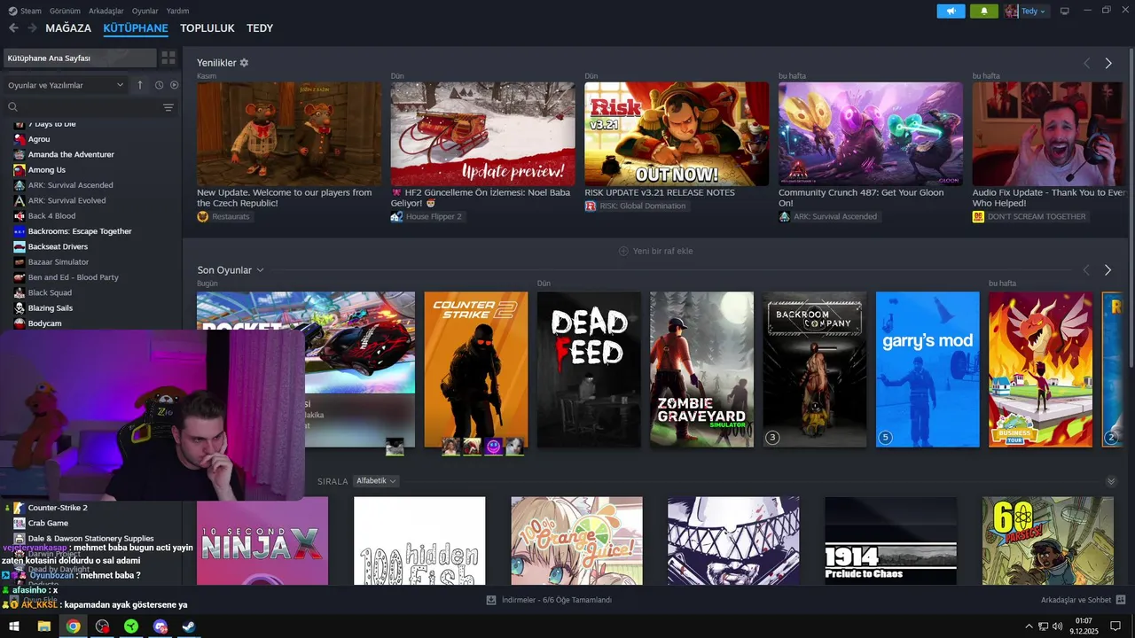1135x638 pixels.
Task: Open the Arkadaşlar menu
Action: pyautogui.click(x=106, y=11)
